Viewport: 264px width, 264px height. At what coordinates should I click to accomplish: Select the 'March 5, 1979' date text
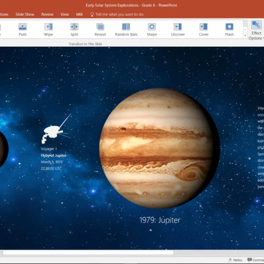(x=51, y=162)
